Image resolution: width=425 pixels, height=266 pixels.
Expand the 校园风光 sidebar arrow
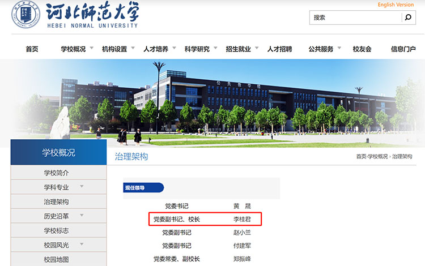(x=82, y=244)
